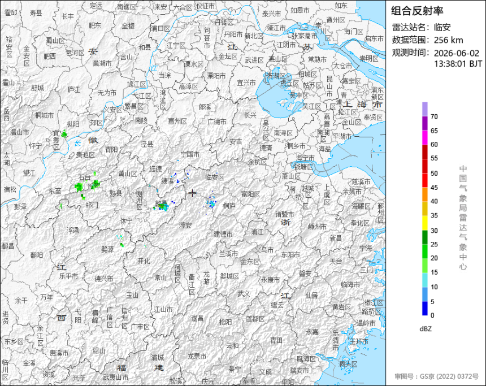This screenshot has width=486, height=386.
Task: Click the 休宁 map label
Action: (126, 221)
